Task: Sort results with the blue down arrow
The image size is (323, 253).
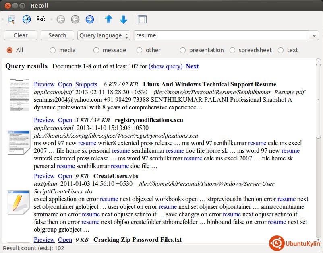Action: (x=123, y=19)
